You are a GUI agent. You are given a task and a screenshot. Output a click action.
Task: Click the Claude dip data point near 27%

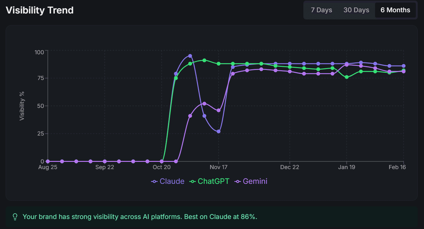[218, 132]
